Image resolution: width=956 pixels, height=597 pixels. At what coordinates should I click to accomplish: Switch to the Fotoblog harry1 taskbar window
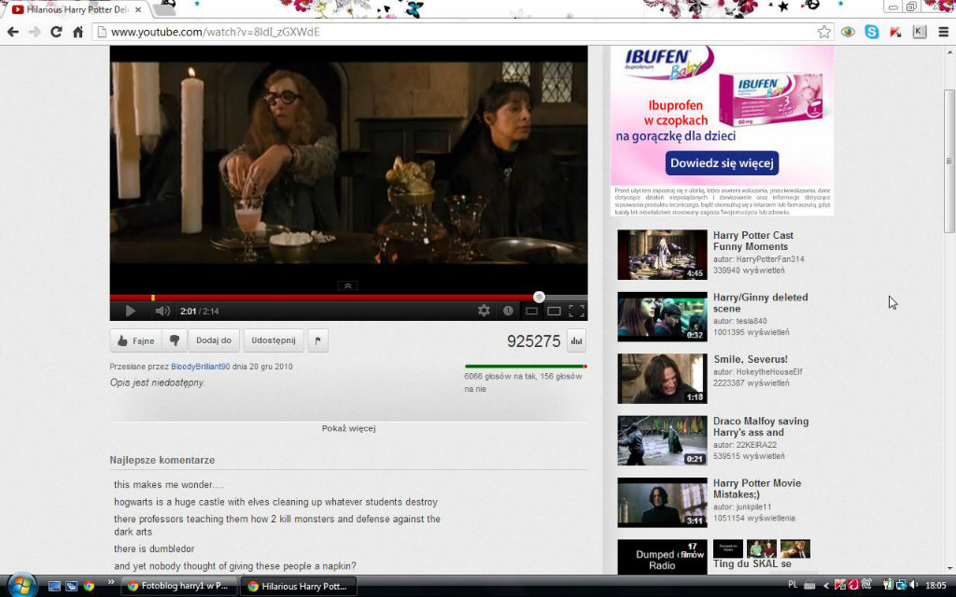(x=177, y=586)
